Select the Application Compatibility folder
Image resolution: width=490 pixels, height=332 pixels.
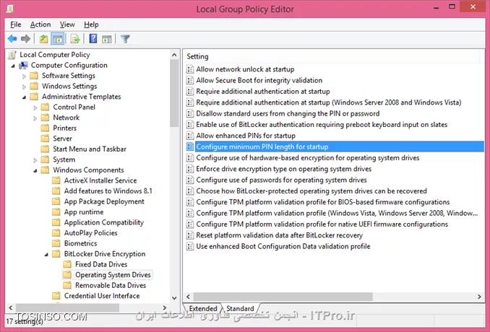(104, 222)
